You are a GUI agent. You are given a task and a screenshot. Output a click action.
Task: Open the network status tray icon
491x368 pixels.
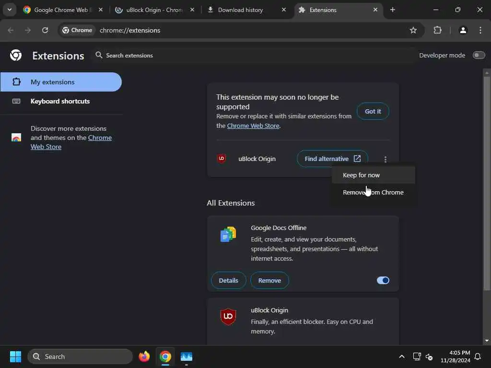[x=417, y=356]
